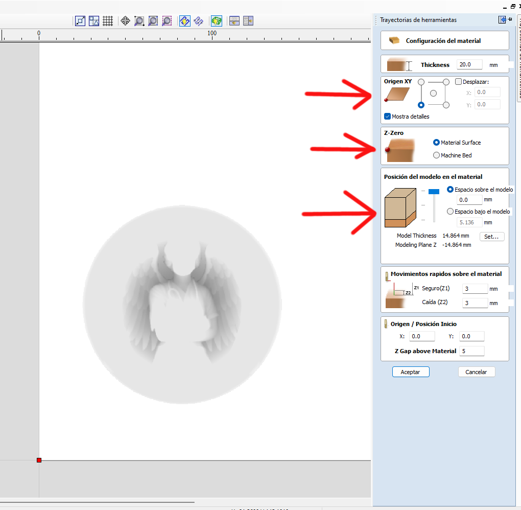Restore down the application window
The image size is (521, 510).
click(513, 6)
